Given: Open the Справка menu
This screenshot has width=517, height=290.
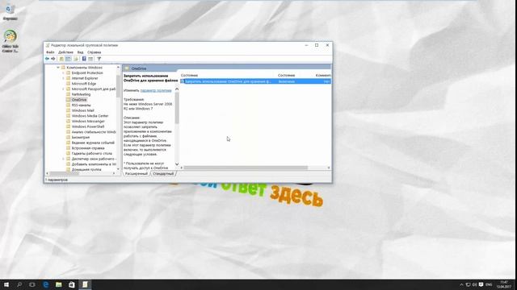Looking at the screenshot, I should 94,52.
